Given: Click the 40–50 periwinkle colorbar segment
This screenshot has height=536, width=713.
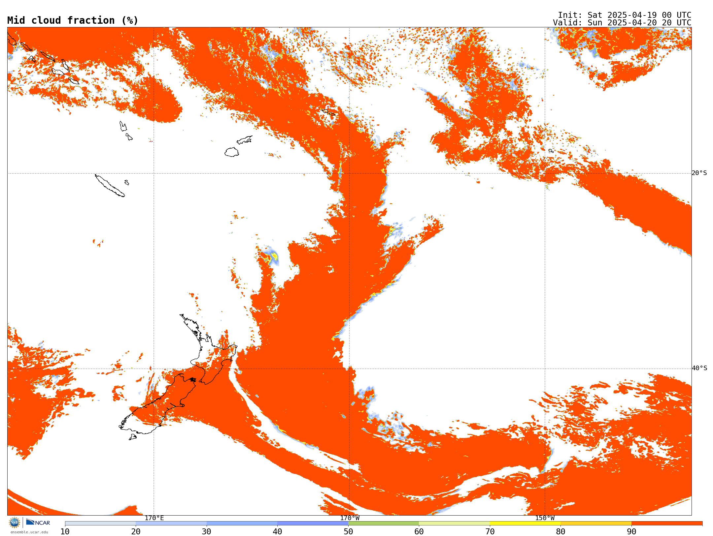Looking at the screenshot, I should 313,523.
